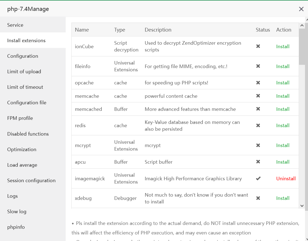Open the phpinfo tab
This screenshot has height=241, width=308.
tap(16, 227)
